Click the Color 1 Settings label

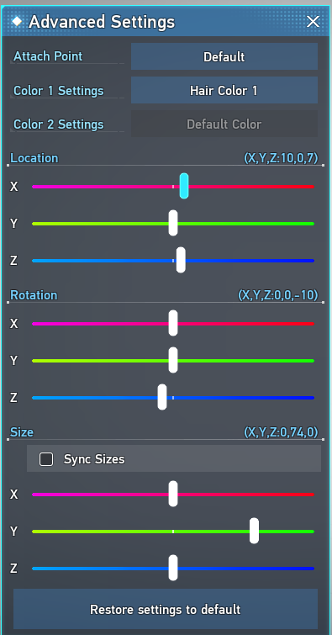(59, 91)
